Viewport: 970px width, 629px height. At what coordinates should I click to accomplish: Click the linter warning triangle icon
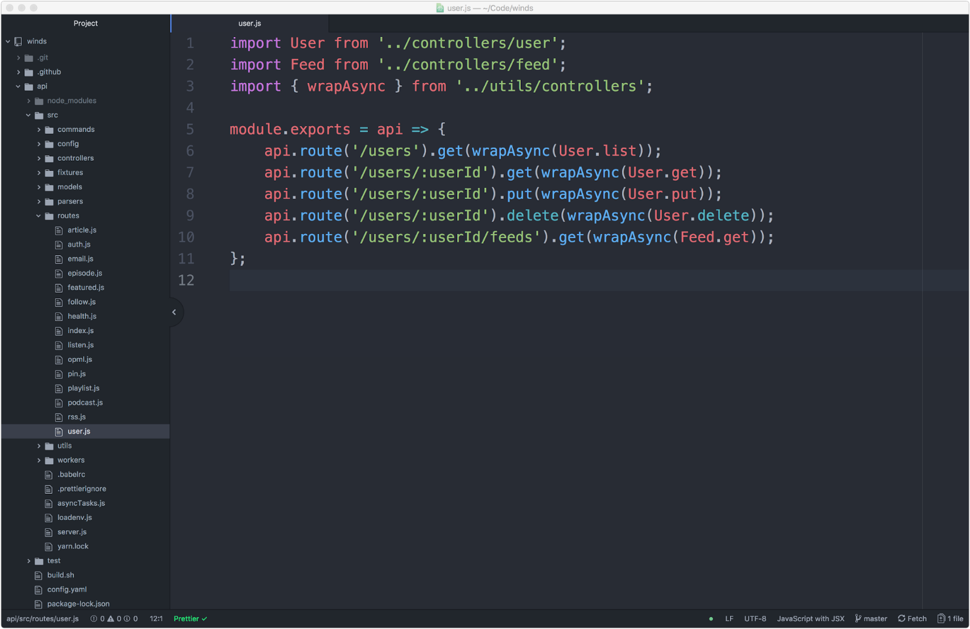tap(110, 619)
